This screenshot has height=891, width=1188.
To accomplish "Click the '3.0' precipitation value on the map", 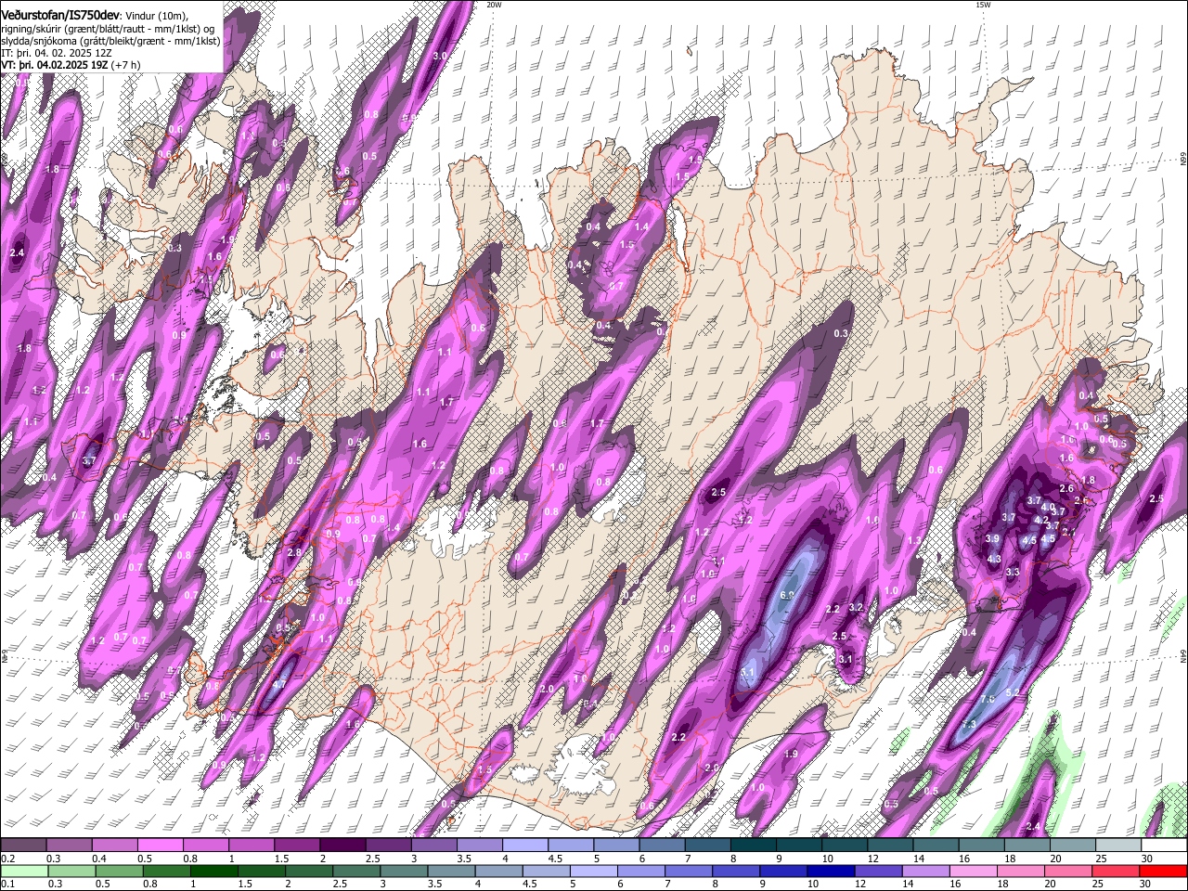I will (x=440, y=56).
